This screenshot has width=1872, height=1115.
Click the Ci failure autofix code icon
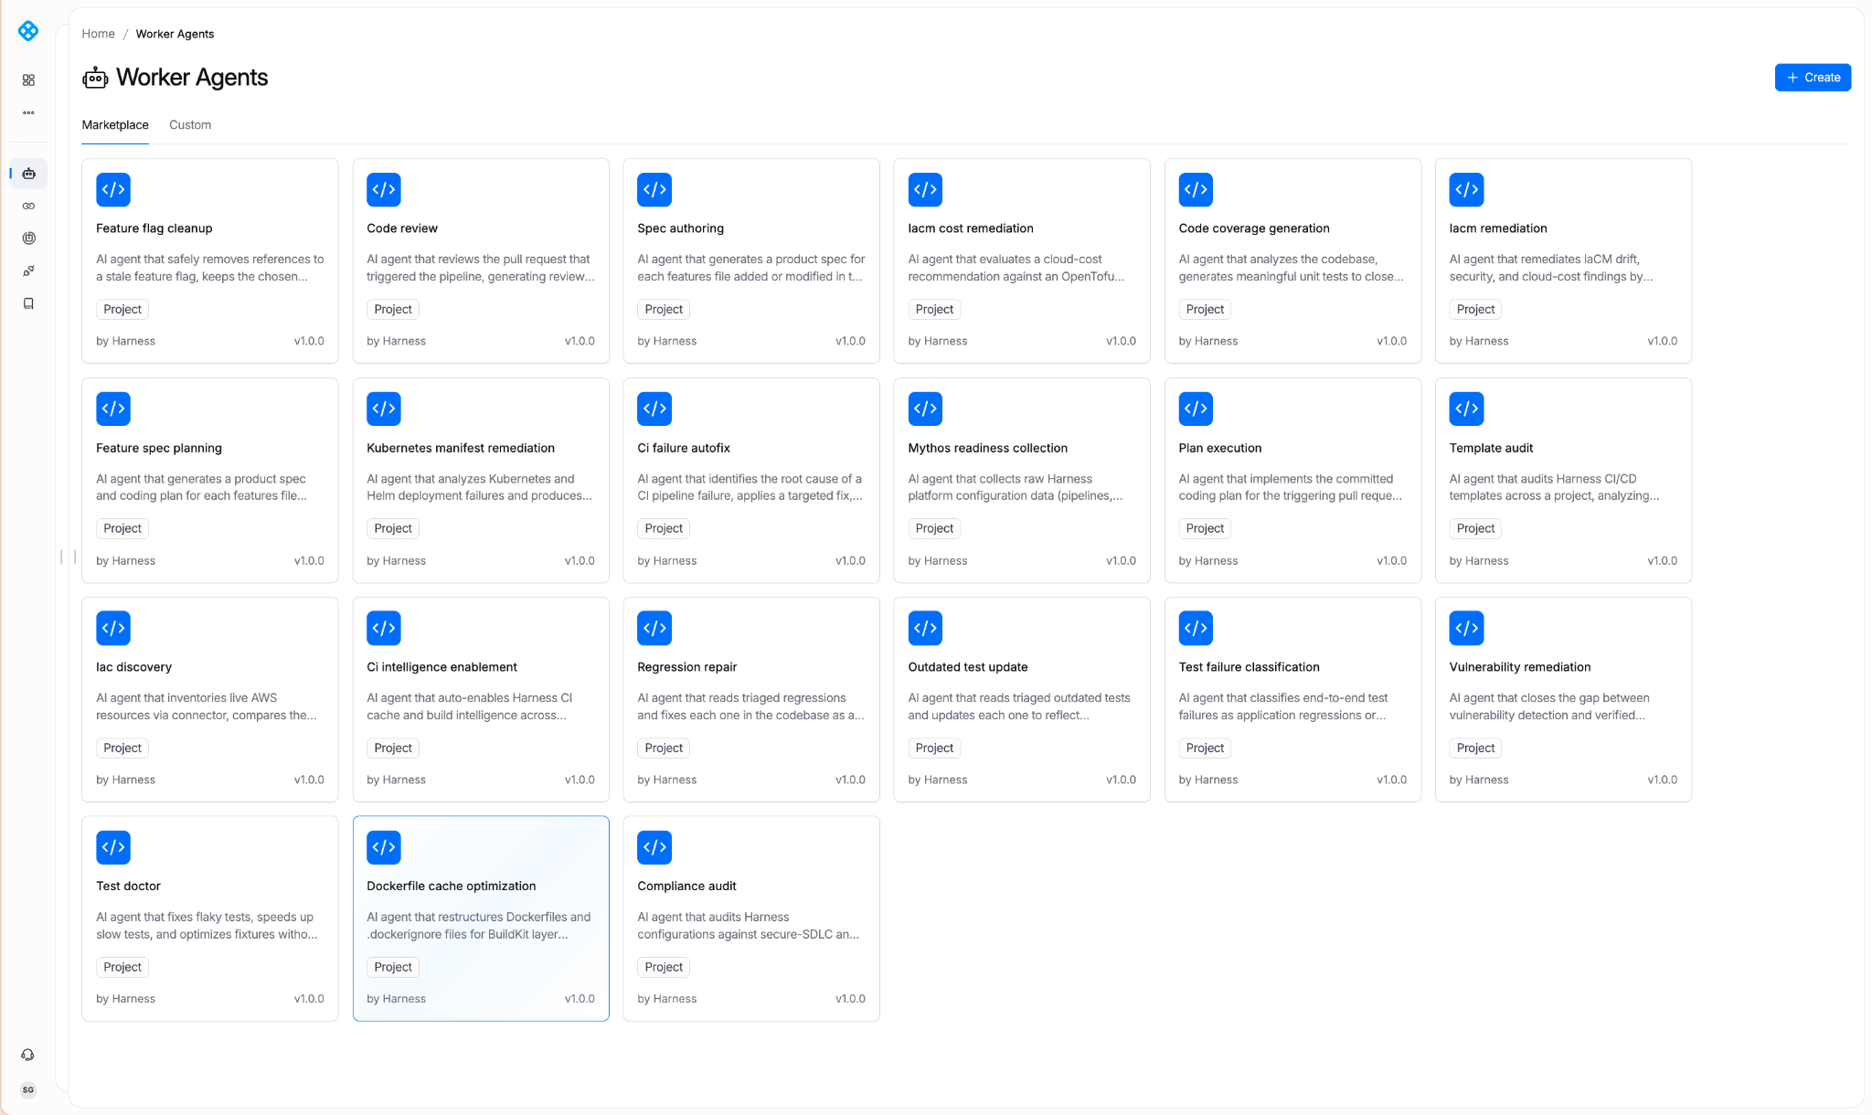(x=654, y=409)
